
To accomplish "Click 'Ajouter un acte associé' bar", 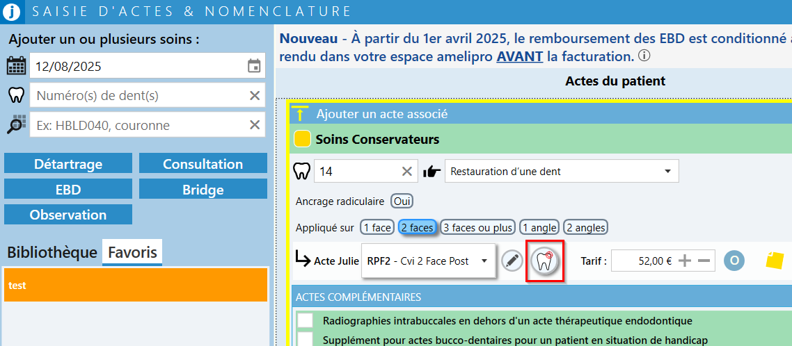I will 541,114.
